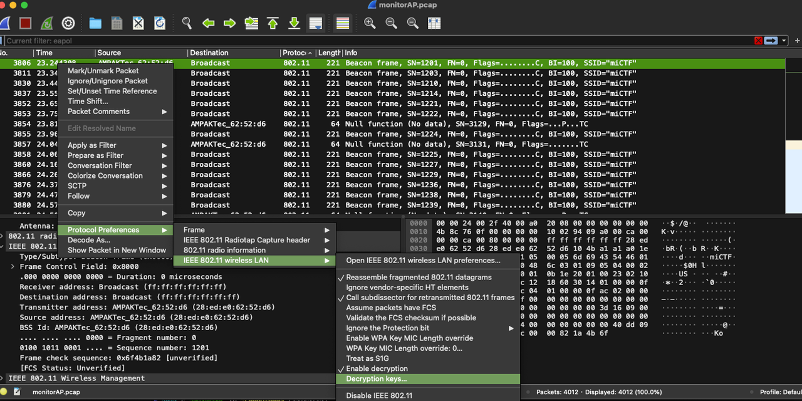Expand the Frame Control Field tree item
Image resolution: width=802 pixels, height=401 pixels.
coord(13,267)
